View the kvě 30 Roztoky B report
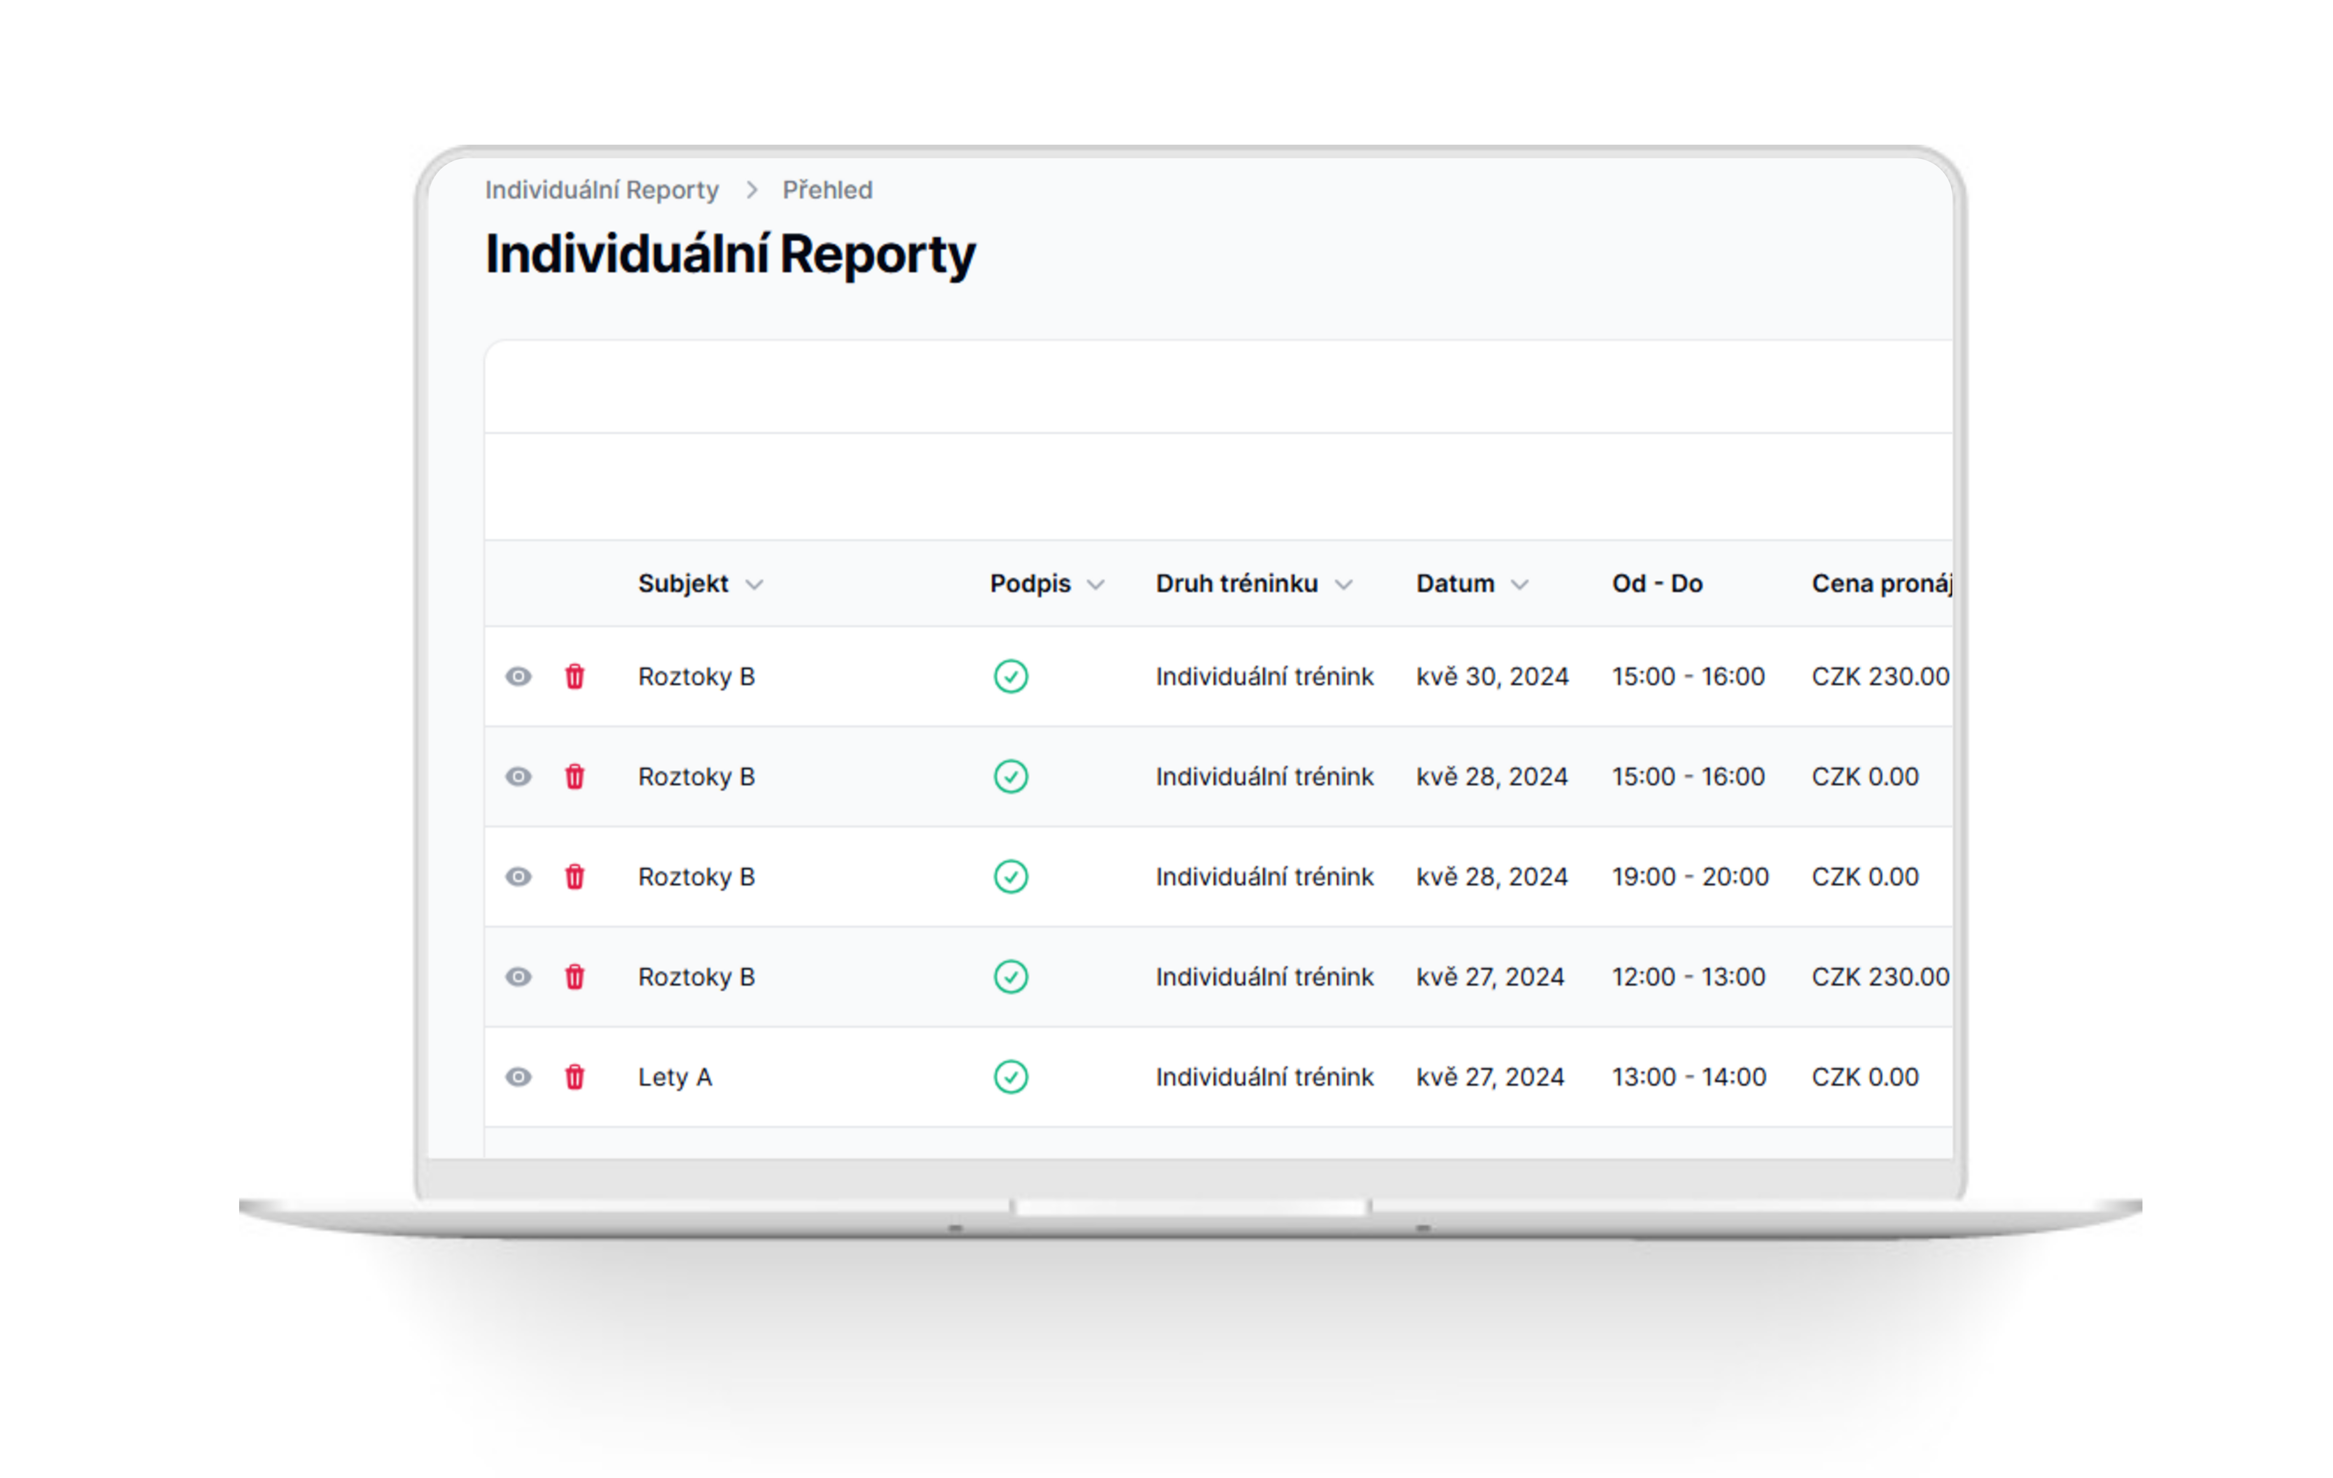Screen dimensions: 2333x1478 tap(518, 676)
